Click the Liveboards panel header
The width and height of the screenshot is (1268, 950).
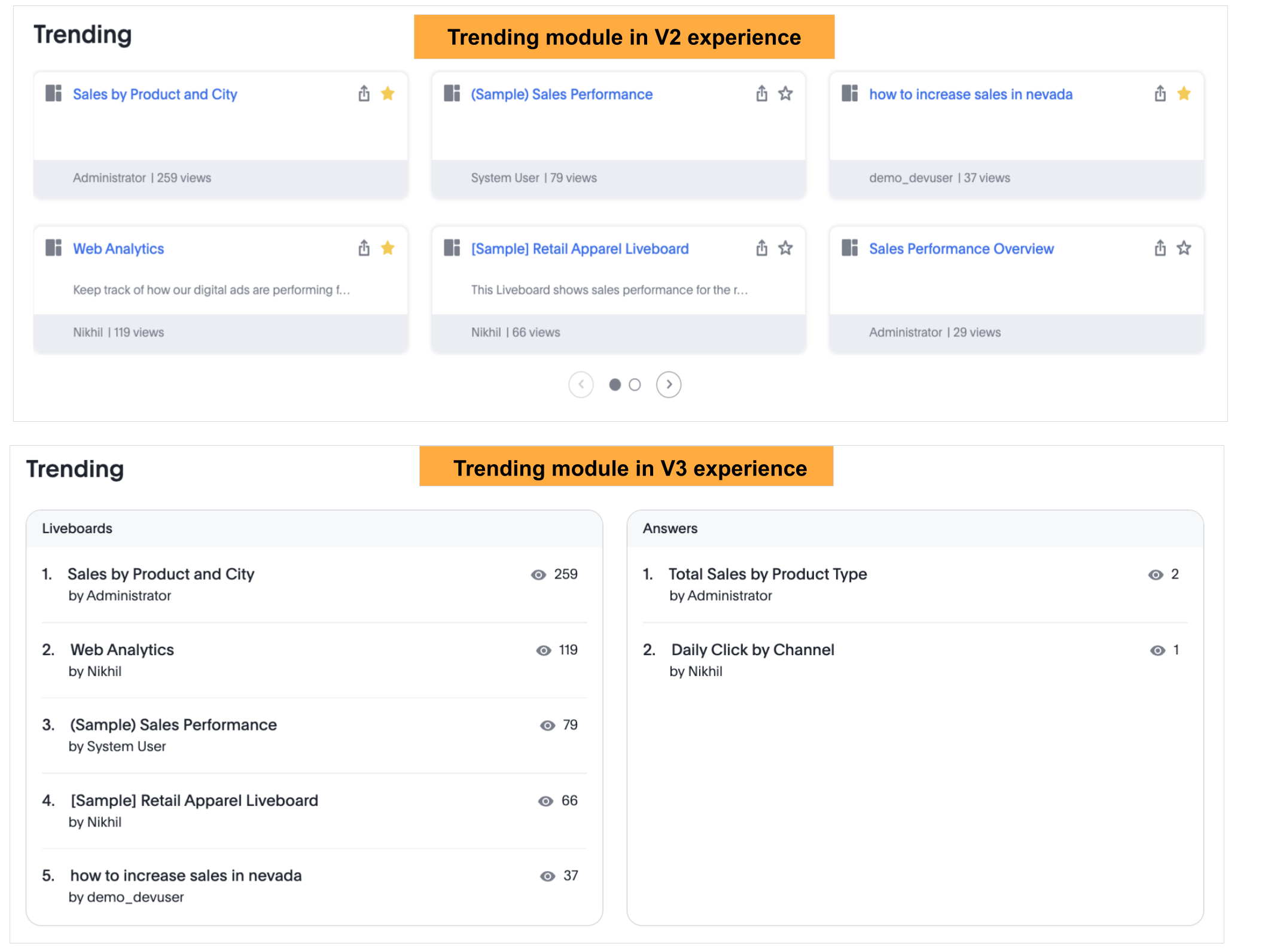pos(77,528)
